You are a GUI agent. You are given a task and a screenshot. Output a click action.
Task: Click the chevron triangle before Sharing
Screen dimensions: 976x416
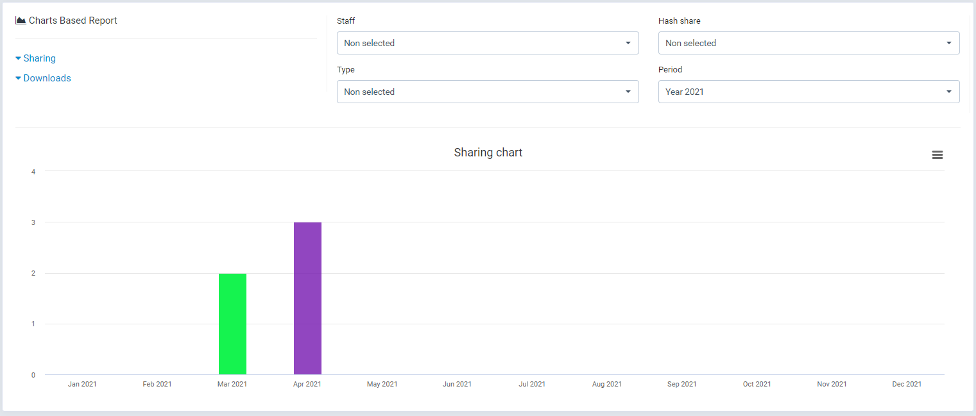18,58
